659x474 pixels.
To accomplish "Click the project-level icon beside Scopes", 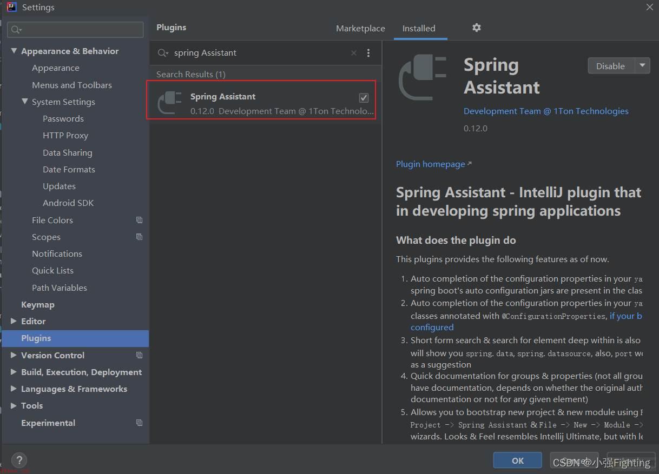I will click(139, 237).
